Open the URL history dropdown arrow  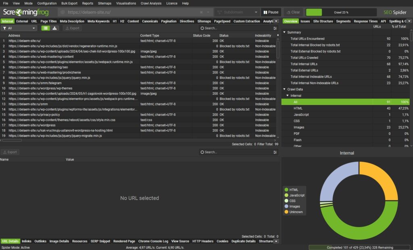tap(208, 12)
